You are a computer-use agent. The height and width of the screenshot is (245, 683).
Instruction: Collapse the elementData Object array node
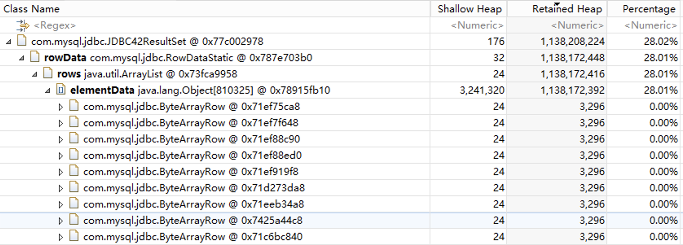48,90
